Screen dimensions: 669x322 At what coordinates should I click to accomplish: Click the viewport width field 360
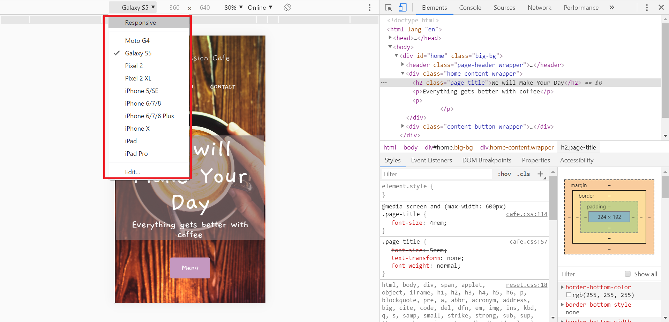(x=174, y=7)
